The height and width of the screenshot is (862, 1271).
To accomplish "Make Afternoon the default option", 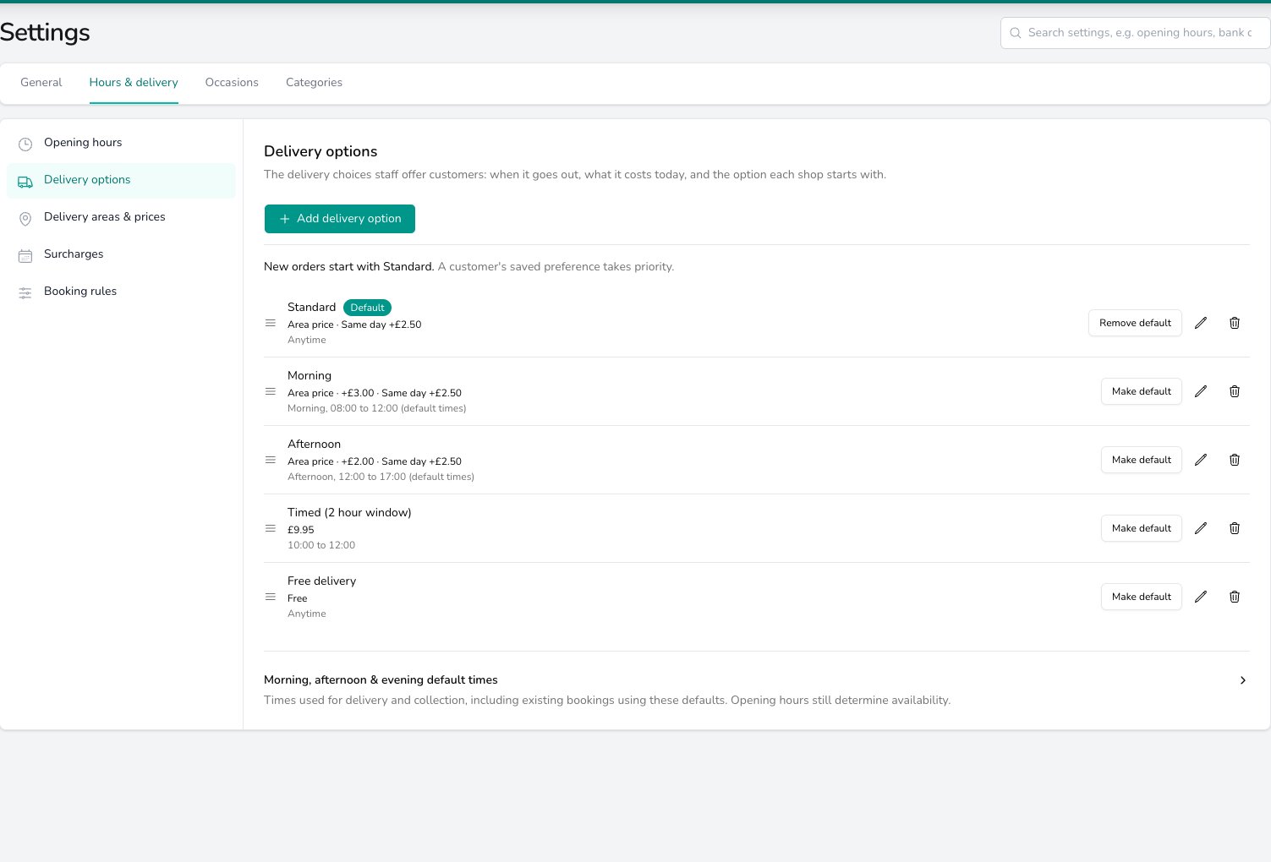I will 1142,460.
